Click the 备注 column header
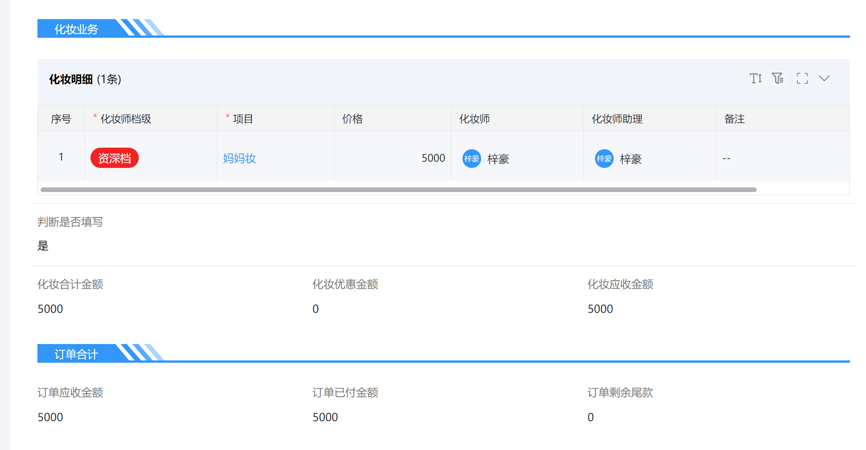The image size is (866, 450). 734,119
